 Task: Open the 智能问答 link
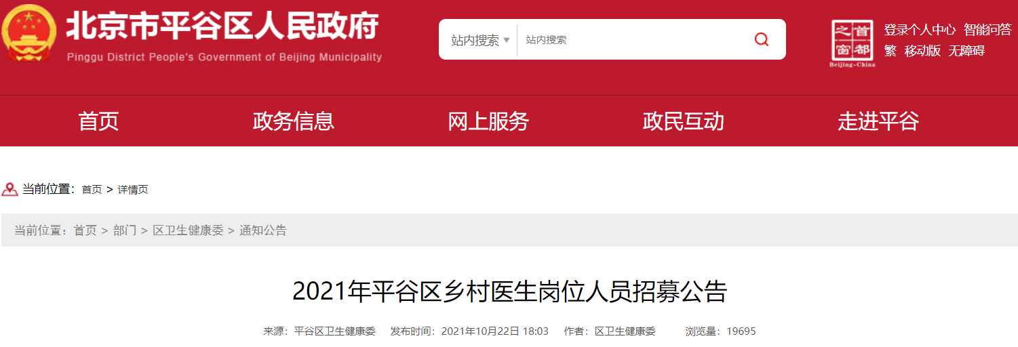coord(987,30)
